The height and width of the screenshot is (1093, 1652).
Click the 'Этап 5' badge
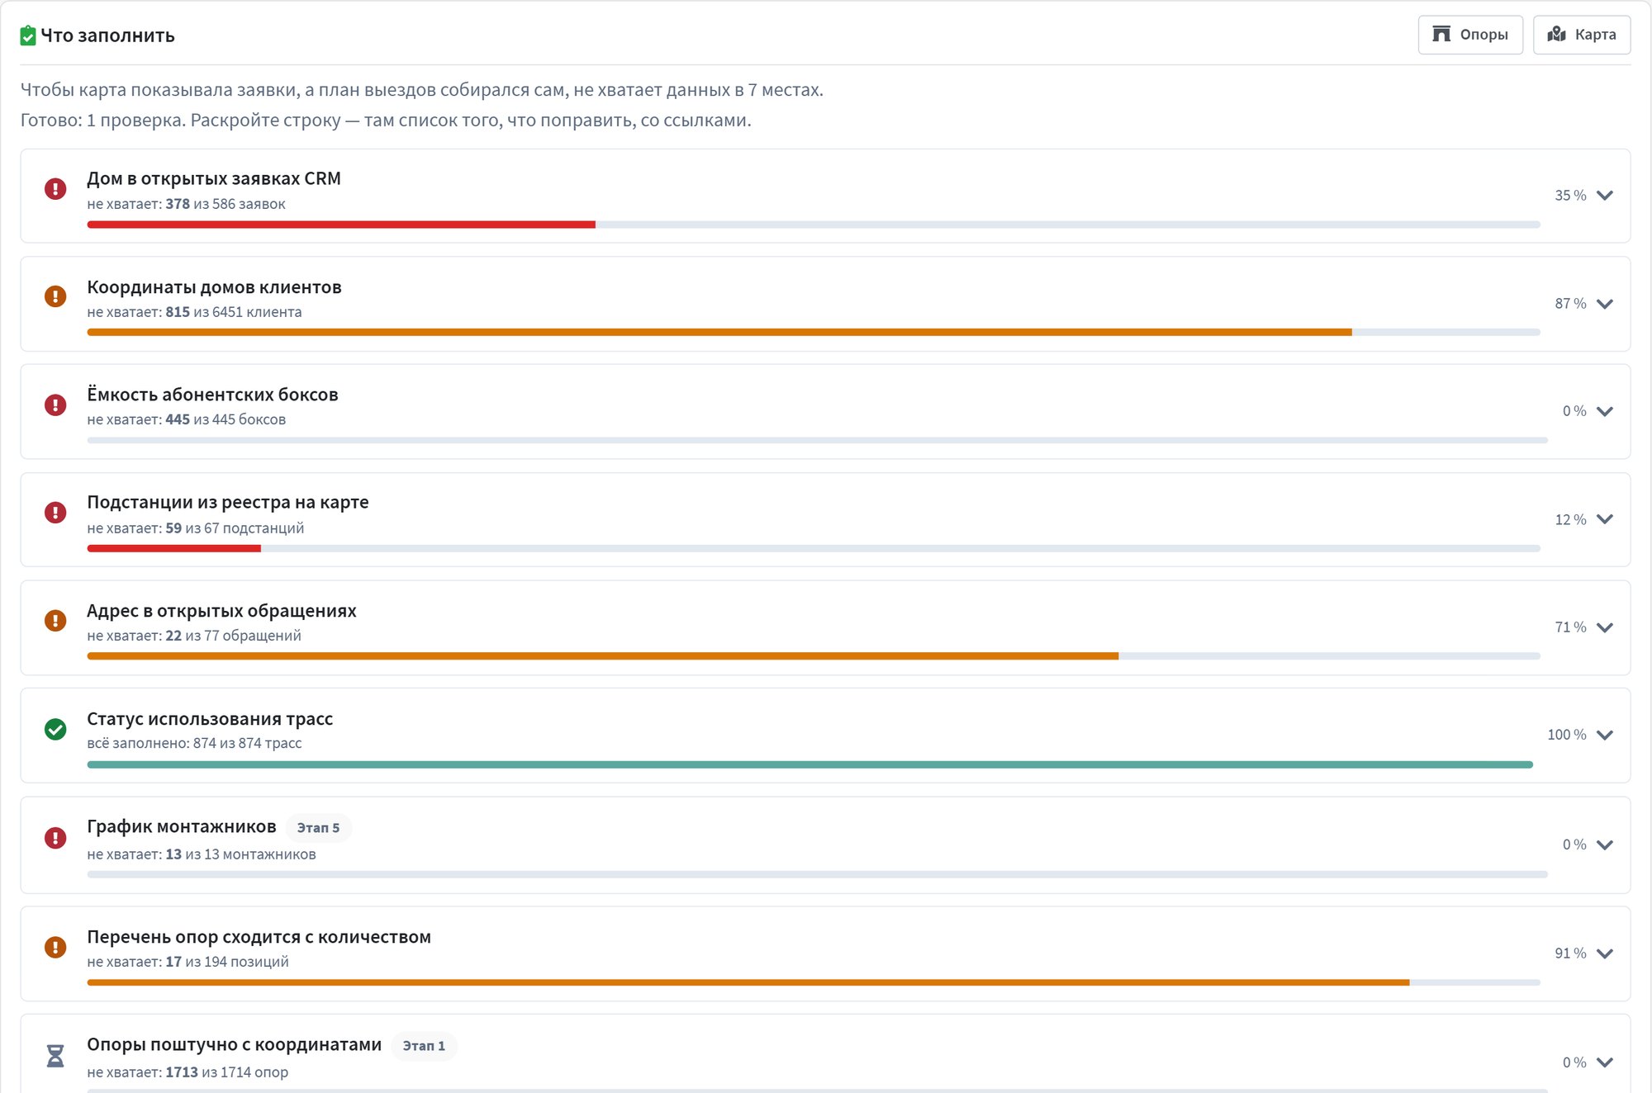[318, 828]
